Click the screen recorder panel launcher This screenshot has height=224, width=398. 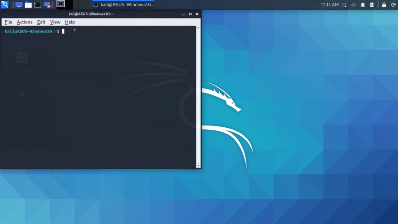coord(47,5)
